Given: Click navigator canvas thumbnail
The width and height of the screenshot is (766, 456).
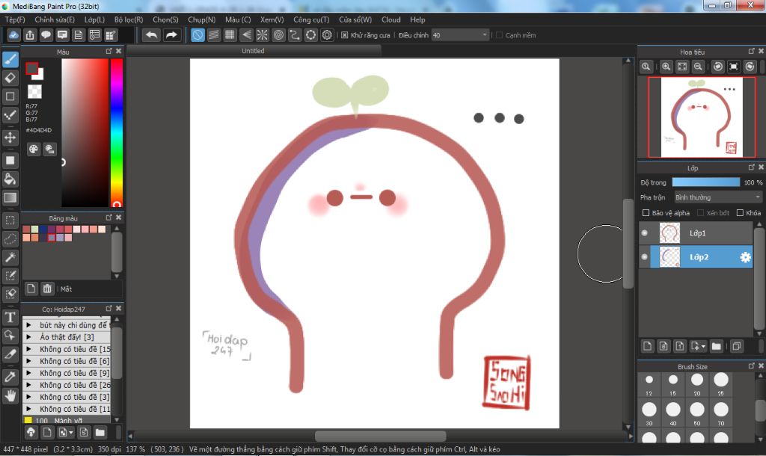Looking at the screenshot, I should [x=702, y=117].
